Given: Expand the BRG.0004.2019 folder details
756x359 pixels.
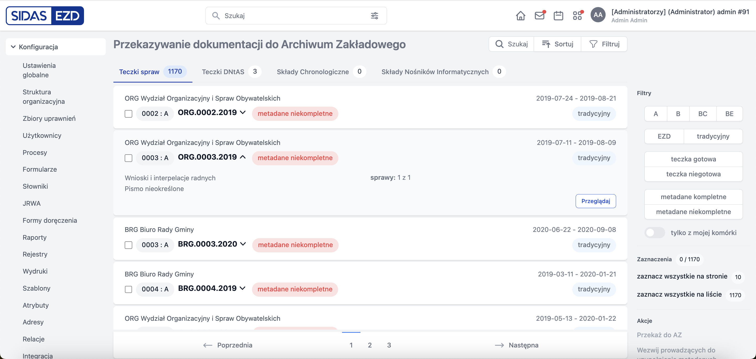Looking at the screenshot, I should (242, 288).
